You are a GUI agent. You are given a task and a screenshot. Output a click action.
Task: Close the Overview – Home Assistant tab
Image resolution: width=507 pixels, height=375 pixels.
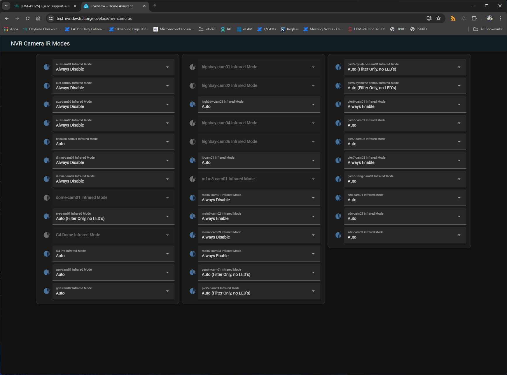click(144, 6)
